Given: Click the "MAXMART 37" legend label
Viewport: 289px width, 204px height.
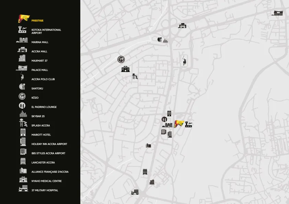Looking at the screenshot, I should coord(39,61).
